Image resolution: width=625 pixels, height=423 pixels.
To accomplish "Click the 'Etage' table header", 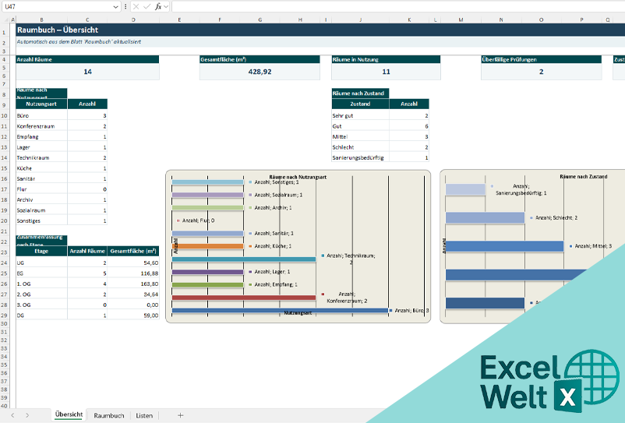I will 41,251.
